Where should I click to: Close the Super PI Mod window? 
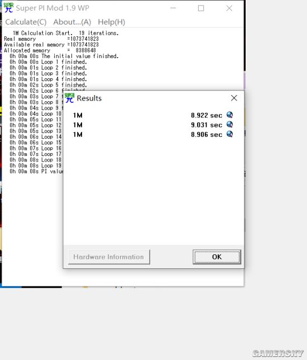[x=229, y=8]
